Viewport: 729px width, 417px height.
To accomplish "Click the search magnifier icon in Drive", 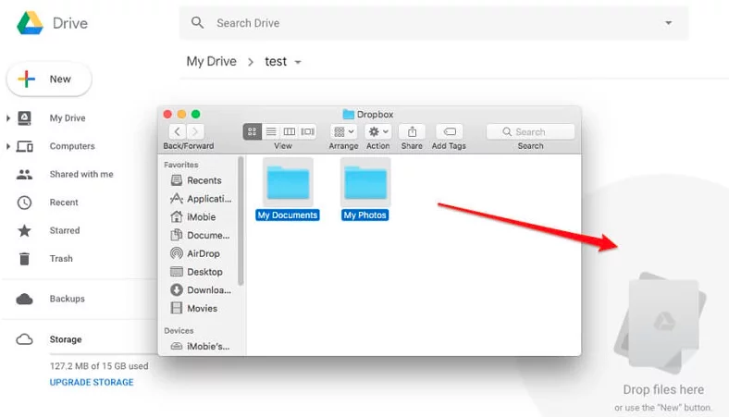I will 197,22.
